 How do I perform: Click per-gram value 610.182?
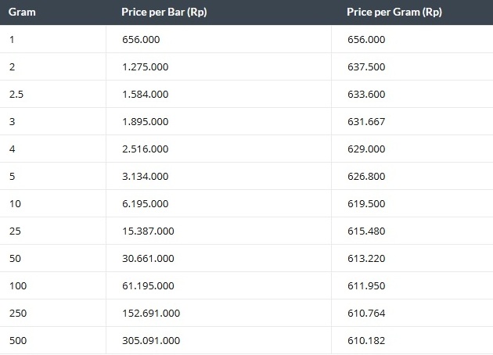pyautogui.click(x=366, y=340)
